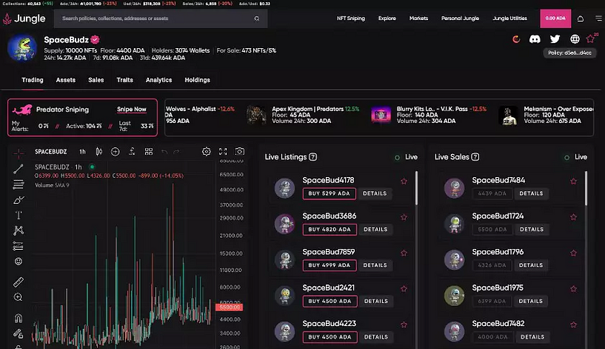Favorite SpaceBud3686 with star

(404, 217)
